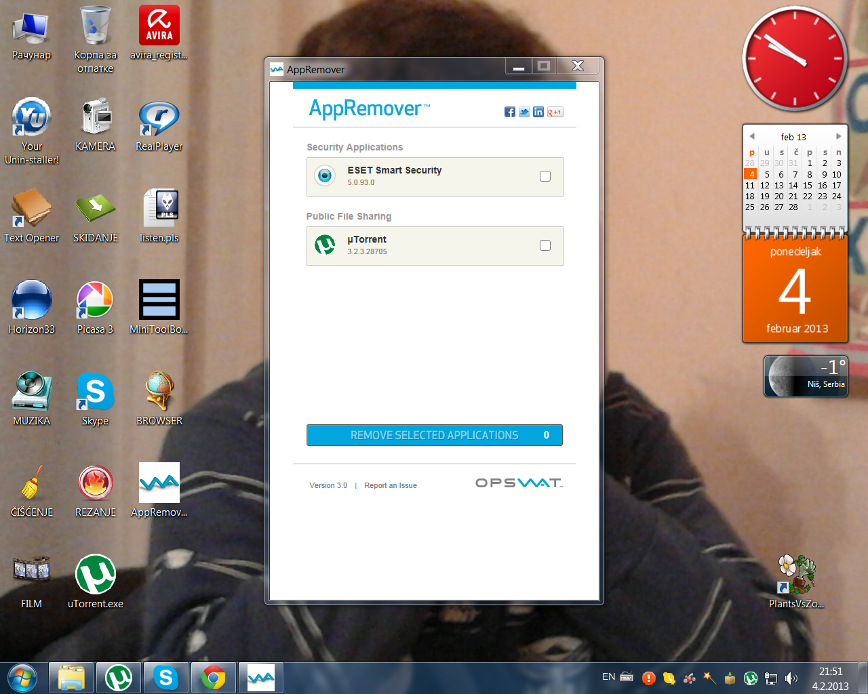Viewport: 868px width, 694px height.
Task: Click the AppRemover taskbar button
Action: pyautogui.click(x=261, y=678)
